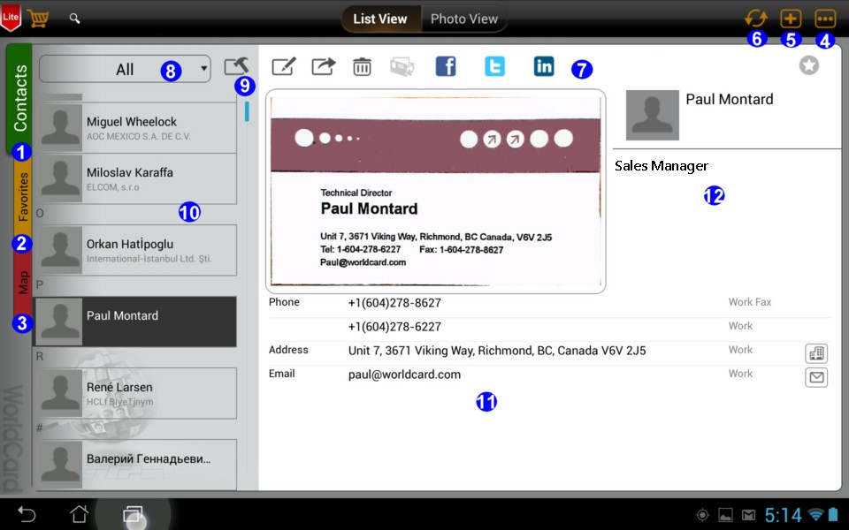Screen dimensions: 849x530
Task: Open the Twitter icon in toolbar
Action: click(494, 66)
